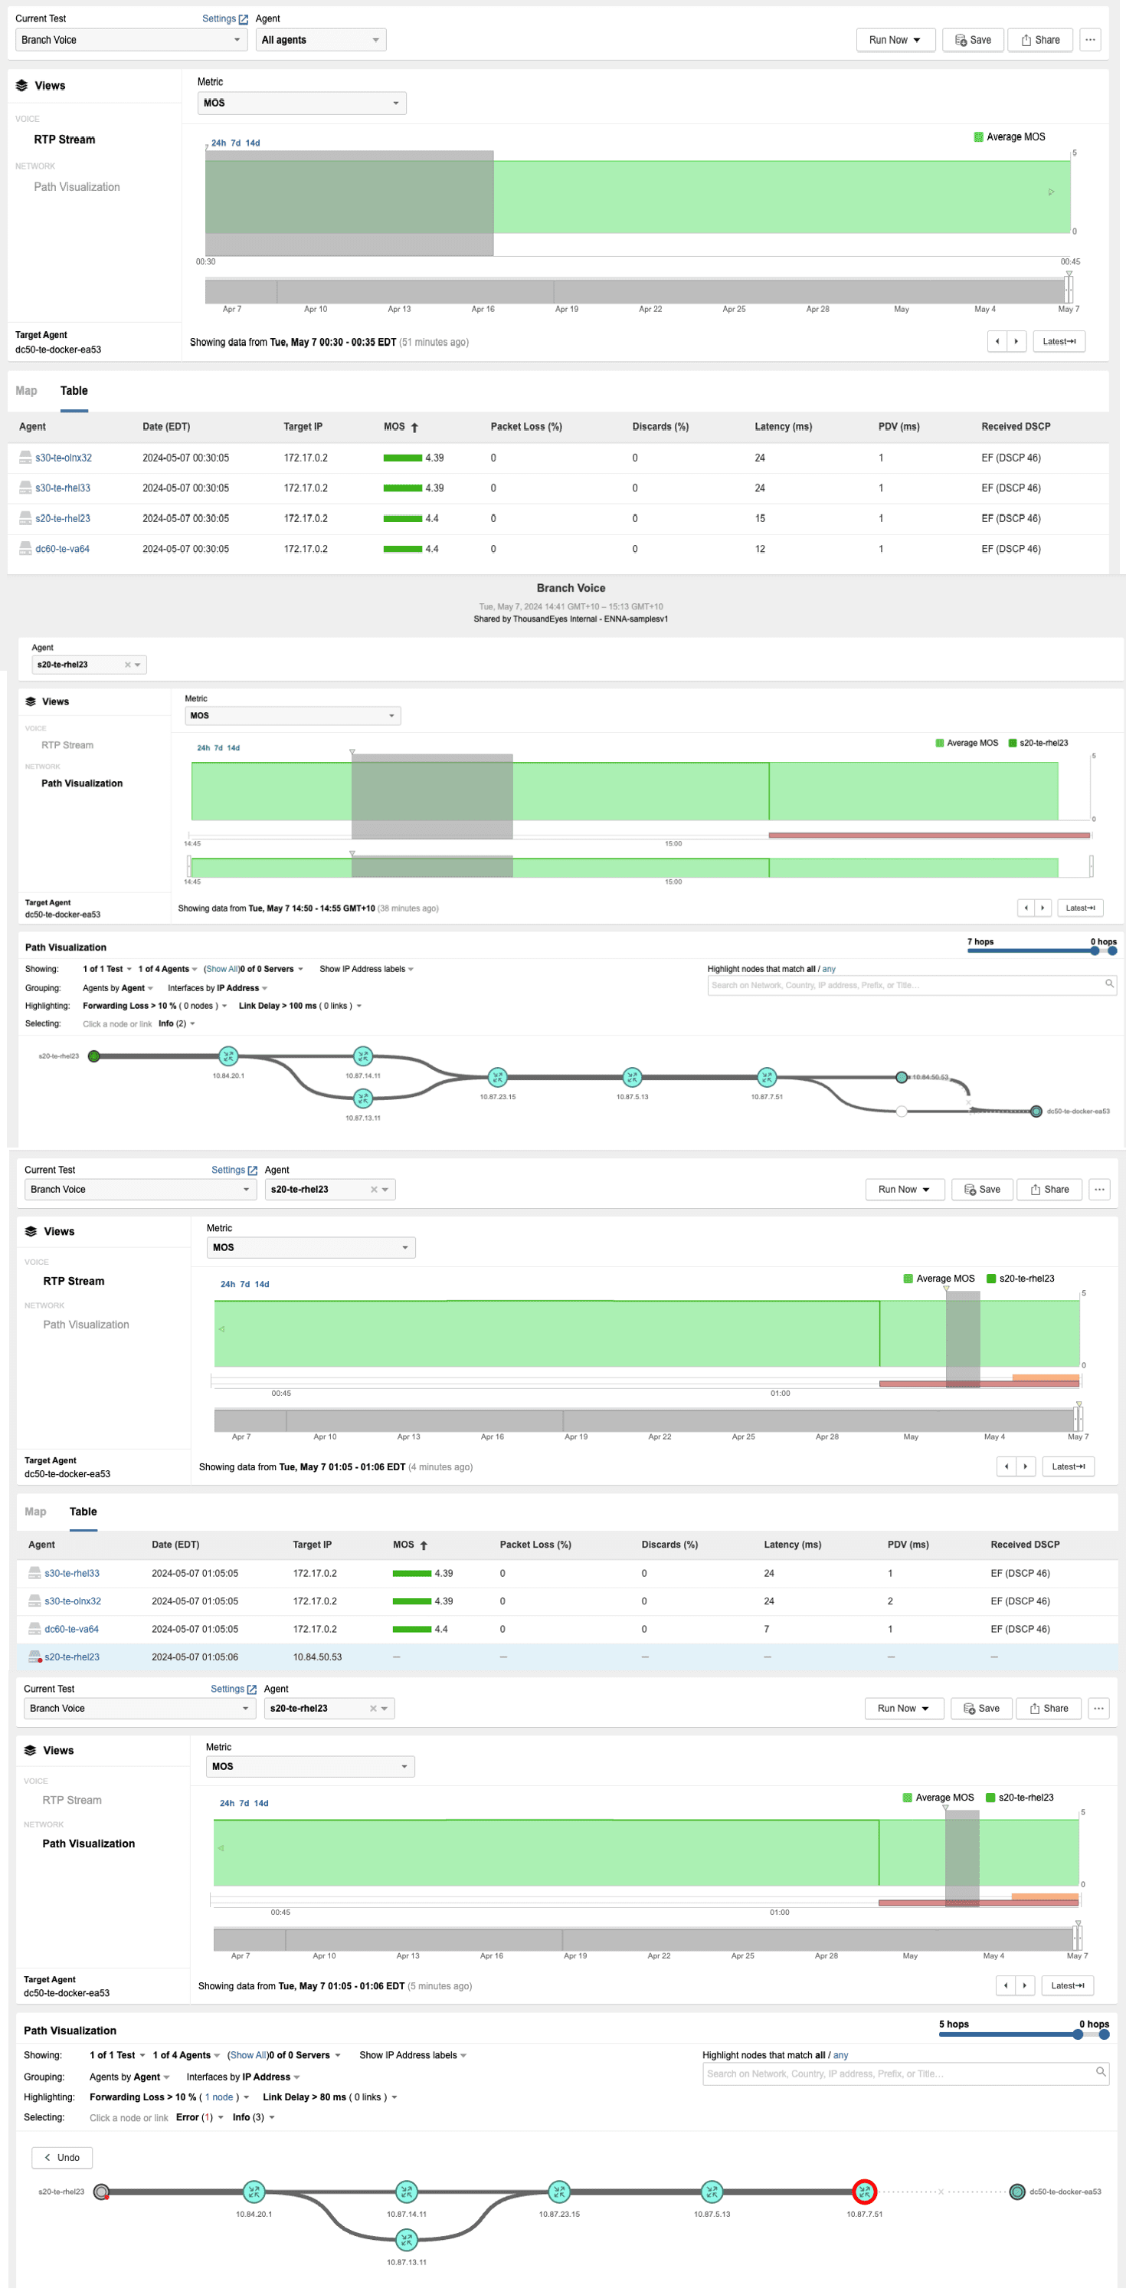The width and height of the screenshot is (1126, 2292).
Task: Click the Undo button
Action: click(62, 2158)
